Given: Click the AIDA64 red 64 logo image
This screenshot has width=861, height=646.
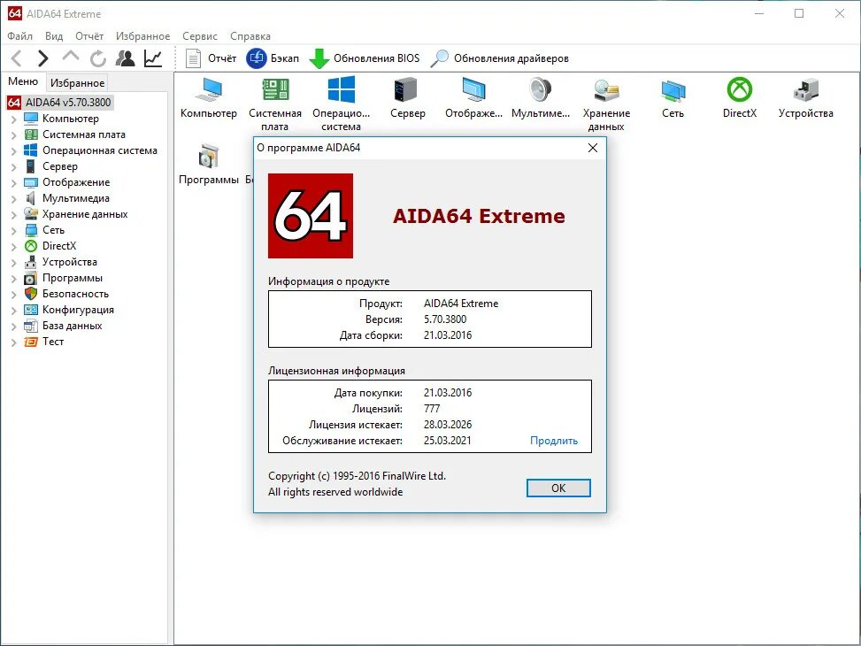Looking at the screenshot, I should point(311,216).
